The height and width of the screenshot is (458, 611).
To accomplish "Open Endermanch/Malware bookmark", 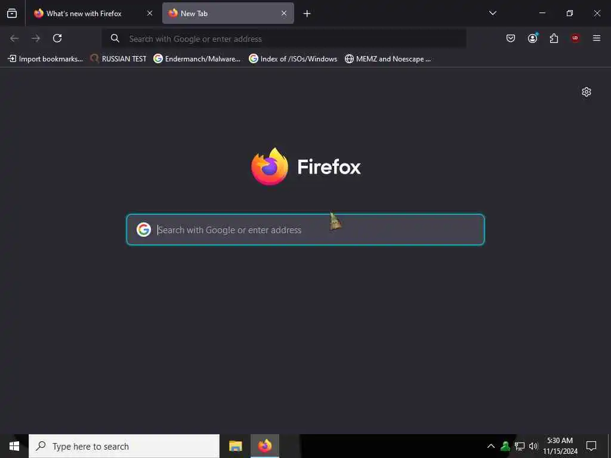I will [x=197, y=59].
